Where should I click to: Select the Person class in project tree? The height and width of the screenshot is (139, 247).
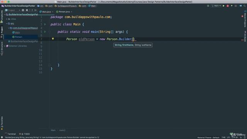point(19,37)
